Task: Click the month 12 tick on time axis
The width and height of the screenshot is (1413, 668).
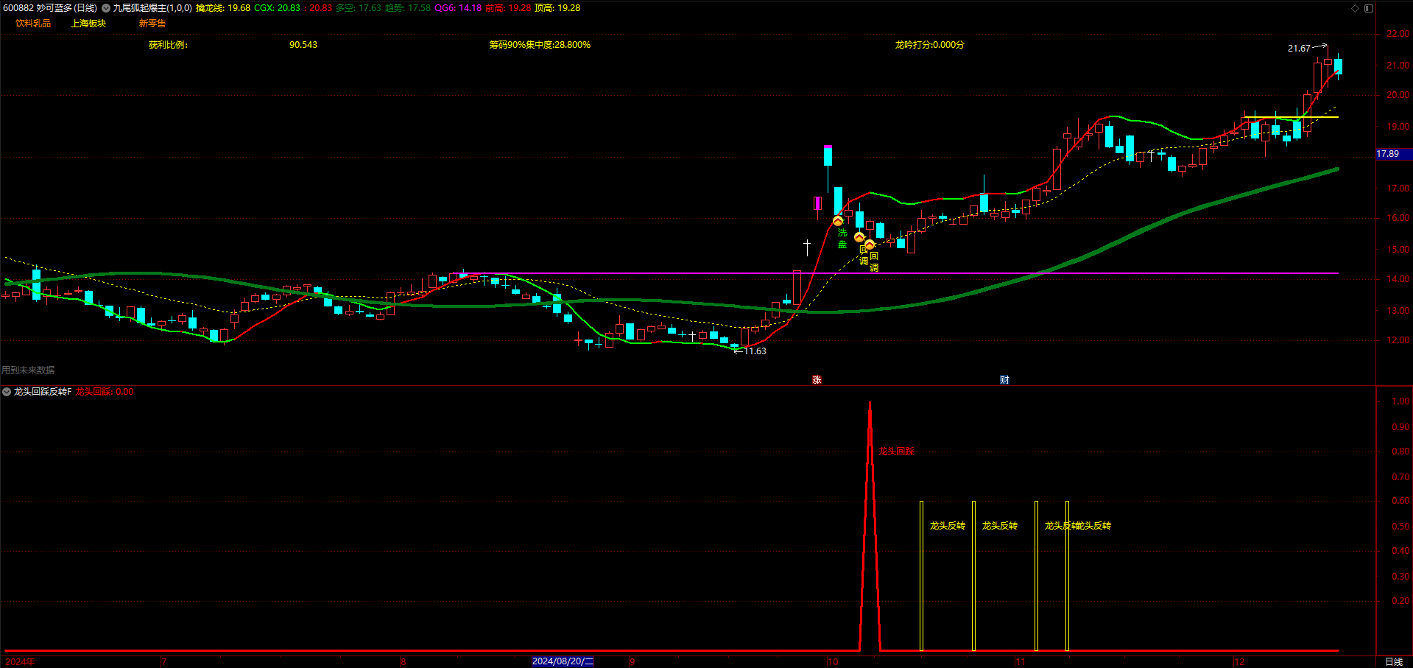Action: (x=1240, y=661)
